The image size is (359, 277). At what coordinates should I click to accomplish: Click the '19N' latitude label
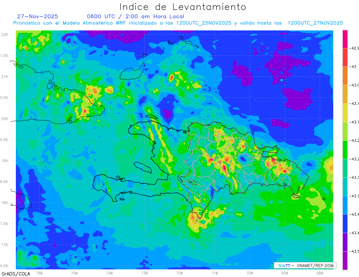click(x=5, y=161)
